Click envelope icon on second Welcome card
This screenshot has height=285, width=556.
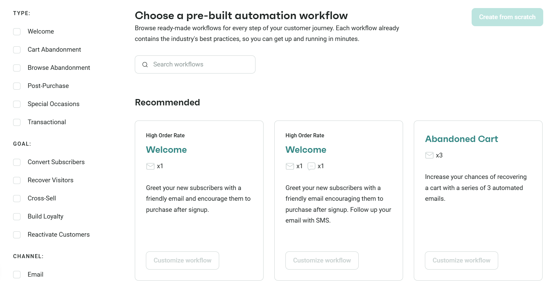(290, 166)
